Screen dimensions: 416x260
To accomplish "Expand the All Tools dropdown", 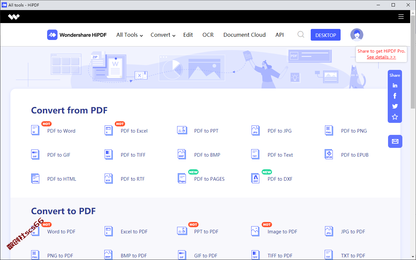I will coord(130,35).
